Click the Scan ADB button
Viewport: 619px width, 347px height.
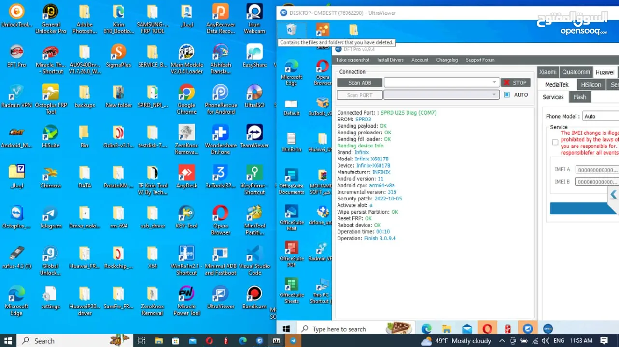(x=360, y=83)
